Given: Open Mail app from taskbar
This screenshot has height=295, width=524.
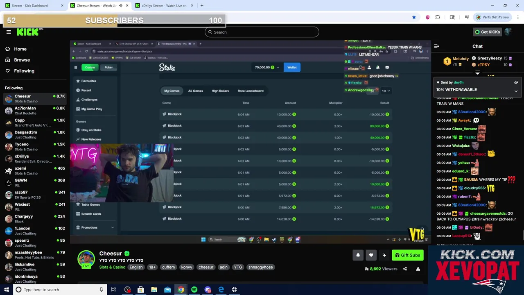Looking at the screenshot, I should (x=167, y=290).
